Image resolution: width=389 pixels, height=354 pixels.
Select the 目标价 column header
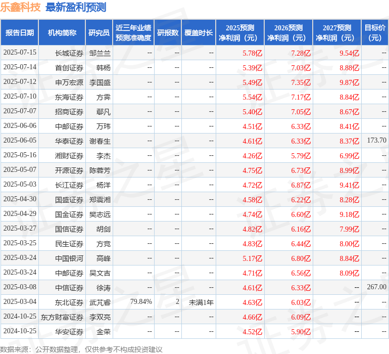[x=375, y=32]
